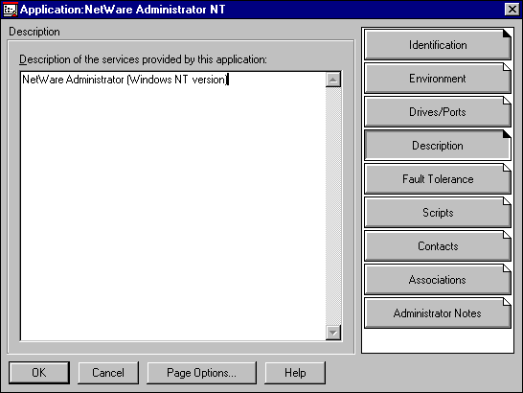523x393 pixels.
Task: Click the OK button
Action: point(39,373)
